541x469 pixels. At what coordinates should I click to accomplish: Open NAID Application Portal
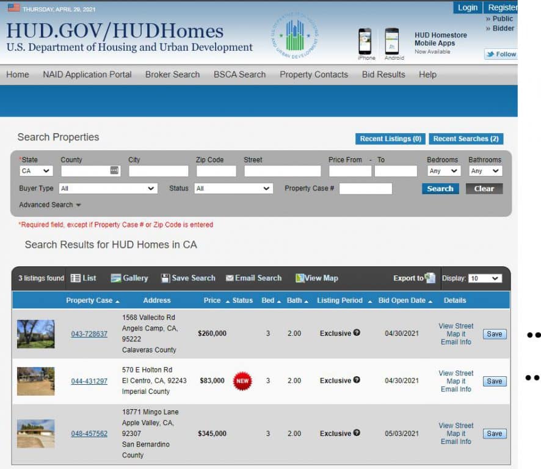pos(87,75)
